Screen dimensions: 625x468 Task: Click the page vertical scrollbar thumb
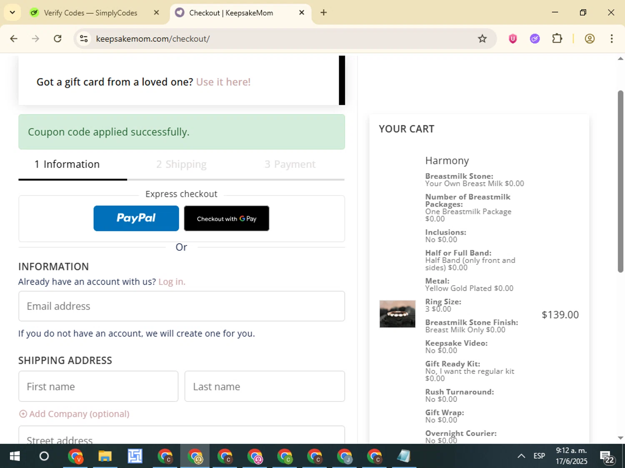pyautogui.click(x=620, y=181)
